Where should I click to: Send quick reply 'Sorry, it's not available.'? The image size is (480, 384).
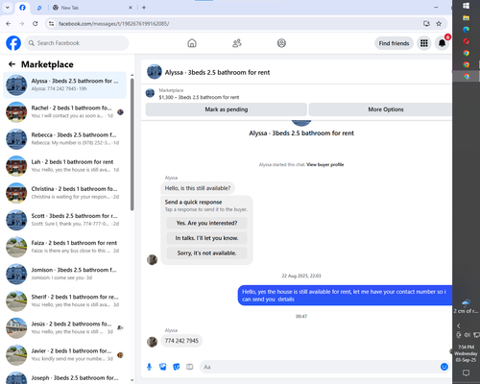(206, 253)
